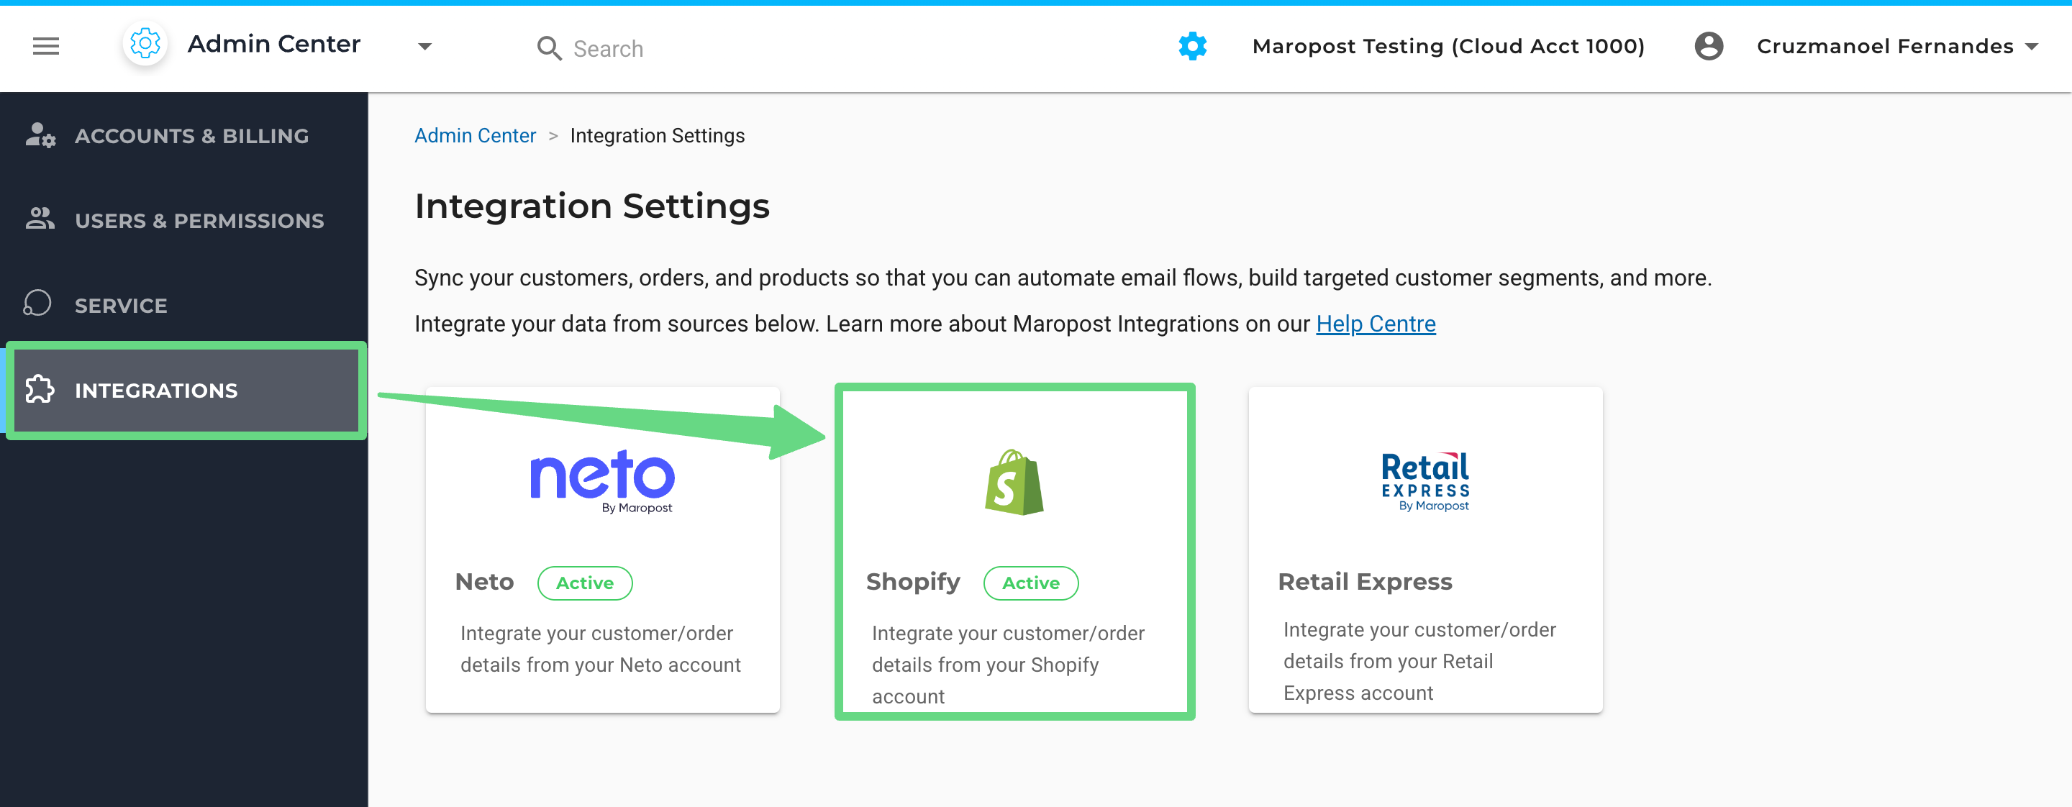Screen dimensions: 2072x807
Task: Select Integrations sidebar item
Action: pos(184,391)
